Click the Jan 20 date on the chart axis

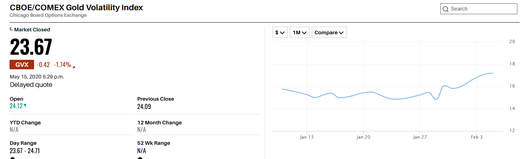[x=363, y=137]
